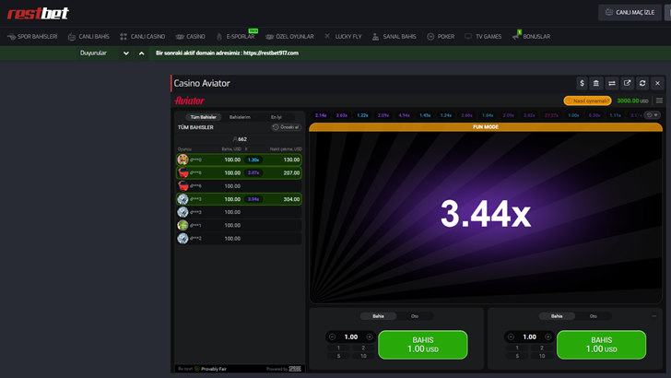The image size is (671, 378).
Task: Decrease second bet amount with minus icon
Action: (511, 337)
